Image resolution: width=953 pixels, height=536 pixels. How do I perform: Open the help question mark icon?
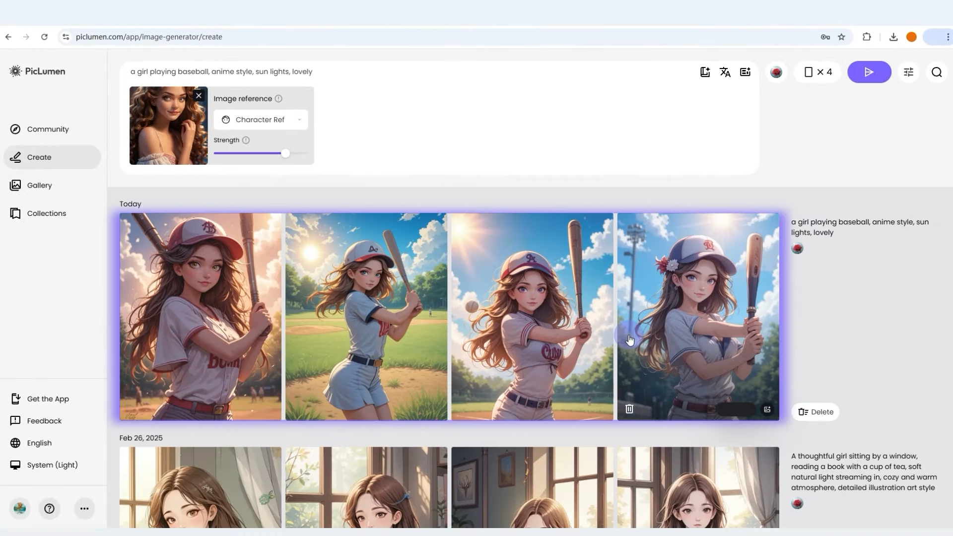coord(49,508)
